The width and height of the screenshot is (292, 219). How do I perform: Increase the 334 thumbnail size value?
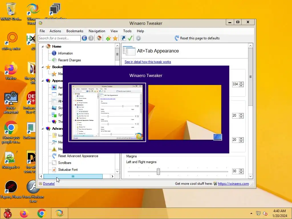click(x=241, y=83)
